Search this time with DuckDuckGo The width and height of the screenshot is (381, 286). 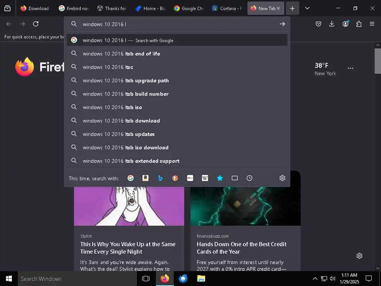coord(175,178)
